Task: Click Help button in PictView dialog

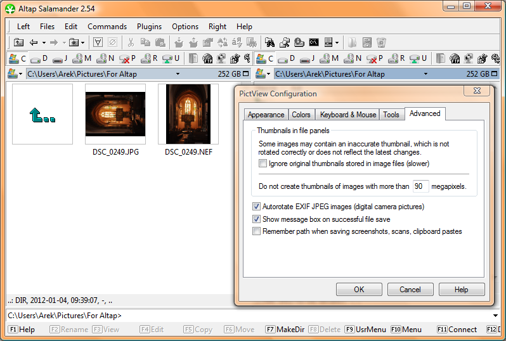Action: coord(462,290)
